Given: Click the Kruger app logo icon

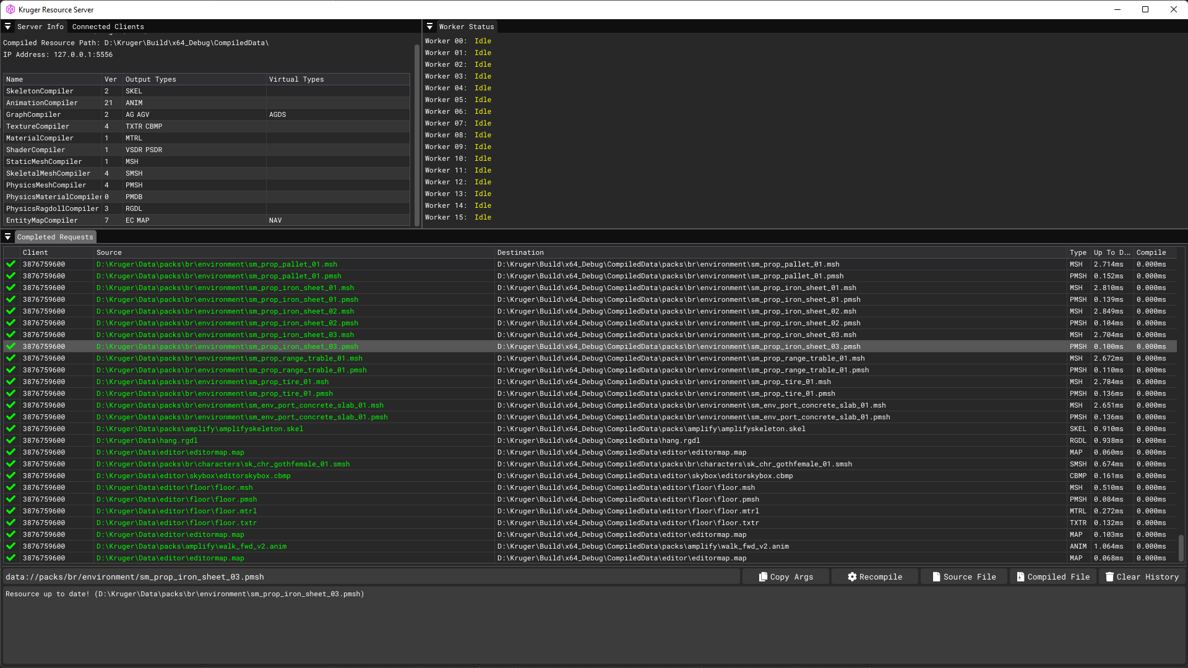Looking at the screenshot, I should [10, 9].
